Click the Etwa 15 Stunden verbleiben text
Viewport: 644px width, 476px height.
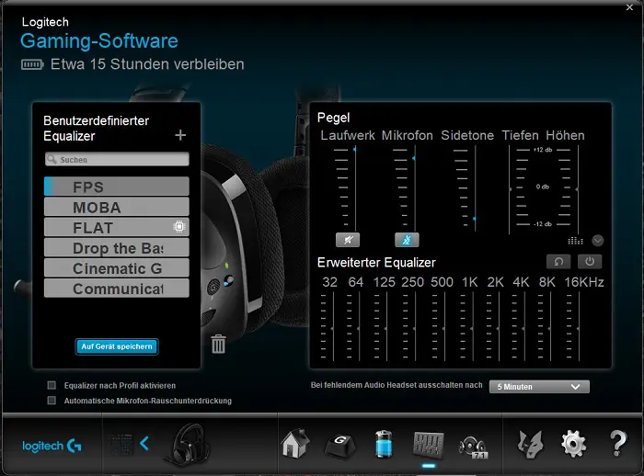(147, 64)
